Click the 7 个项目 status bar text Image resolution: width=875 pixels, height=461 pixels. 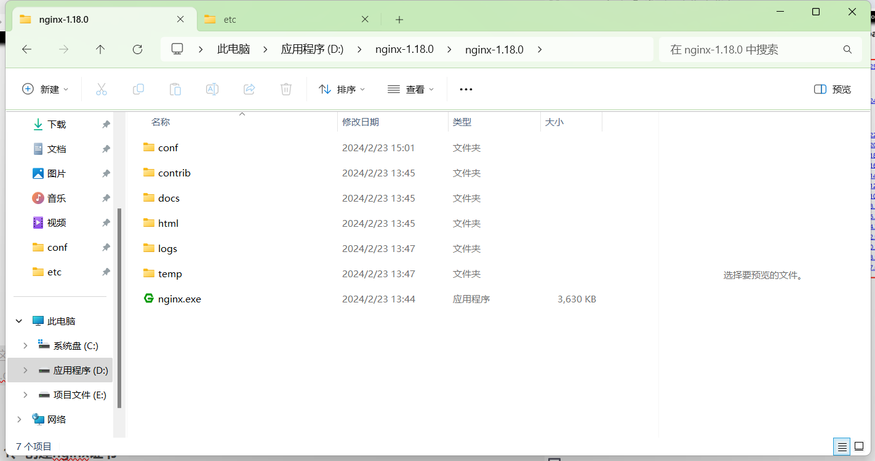[x=34, y=446]
